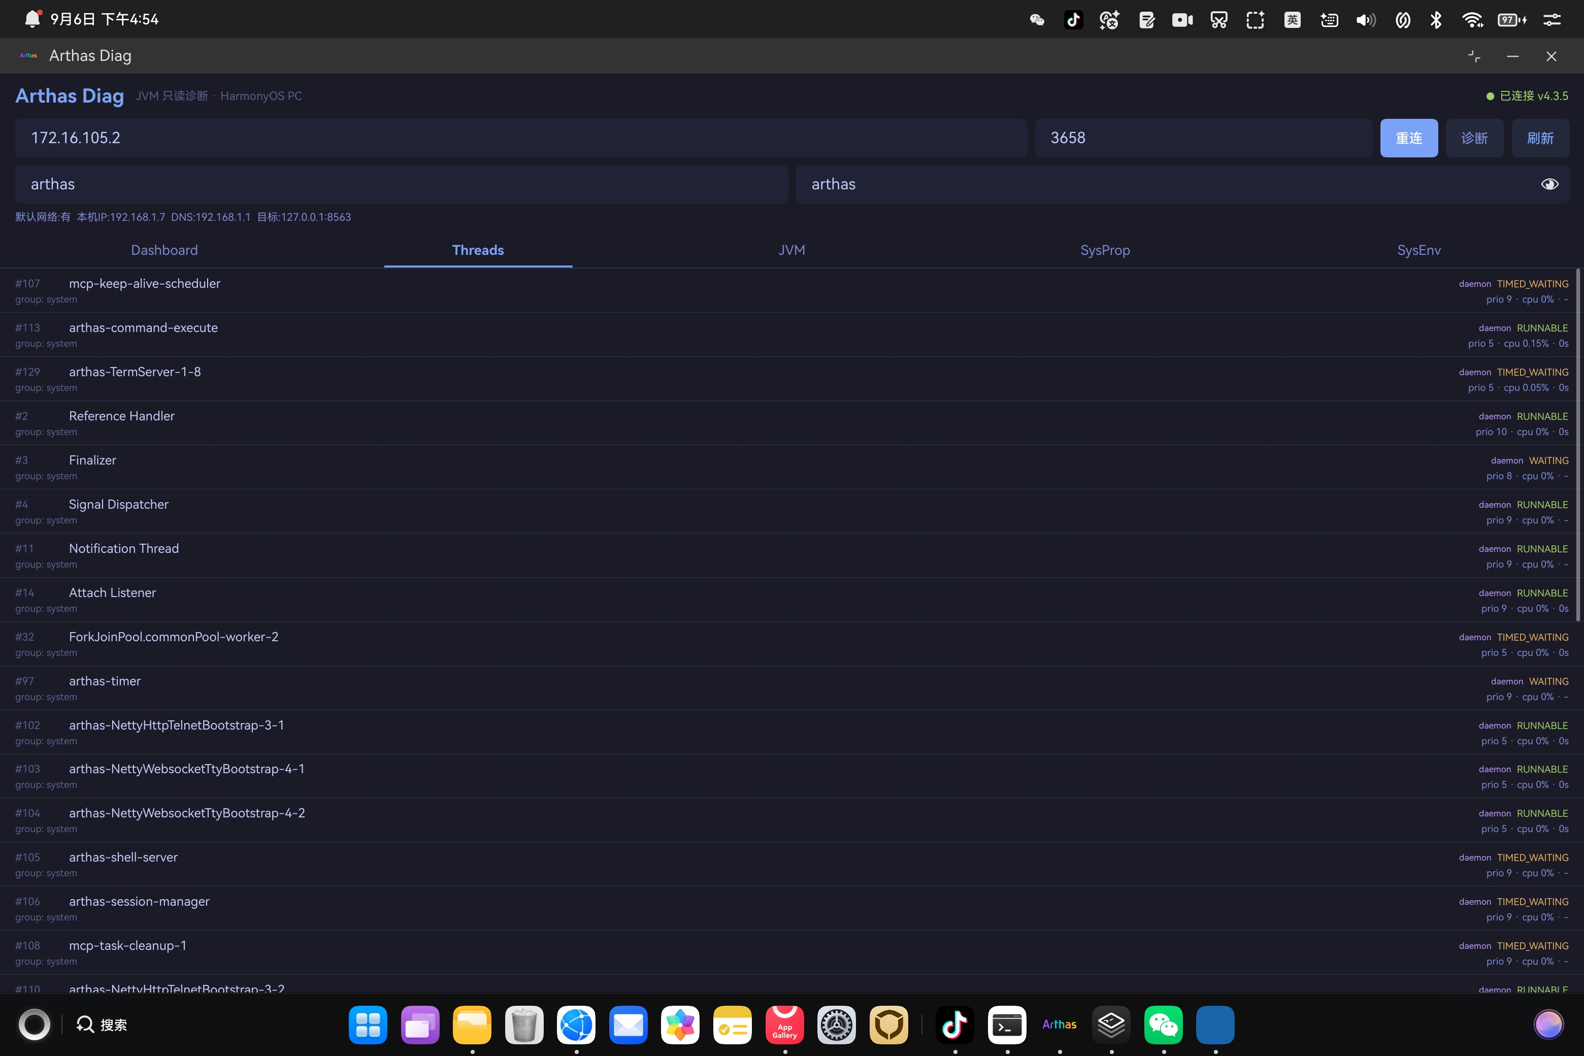This screenshot has width=1584, height=1056.
Task: Click the 诊断 diagnose button
Action: pos(1474,138)
